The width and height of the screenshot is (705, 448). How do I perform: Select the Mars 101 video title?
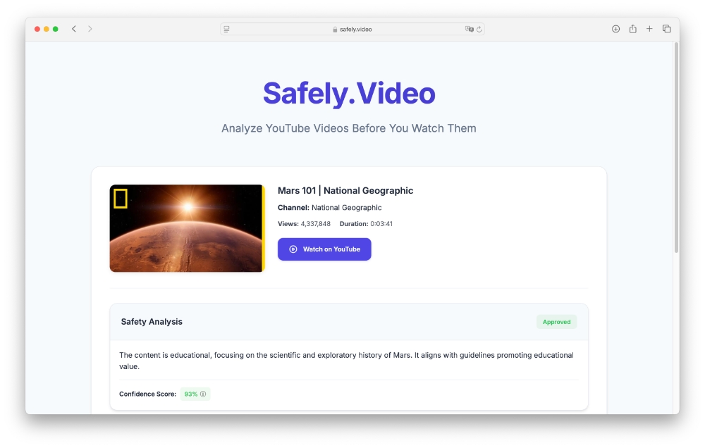pyautogui.click(x=345, y=190)
